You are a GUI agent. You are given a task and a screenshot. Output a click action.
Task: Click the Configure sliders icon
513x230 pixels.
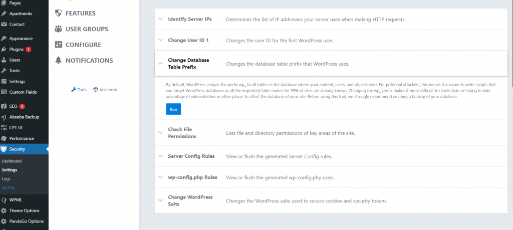tap(59, 45)
